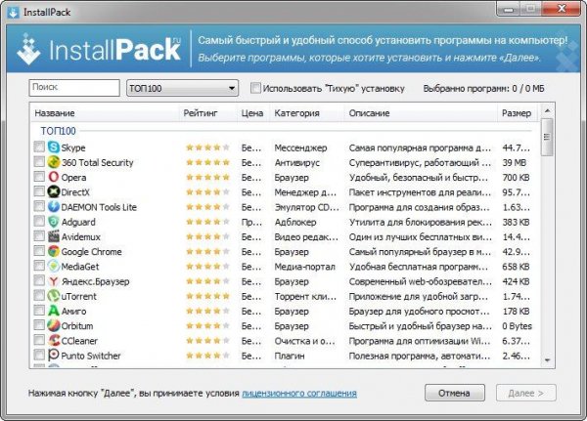Image resolution: width=587 pixels, height=421 pixels.
Task: Click the scrollbar up arrow
Action: tap(547, 110)
